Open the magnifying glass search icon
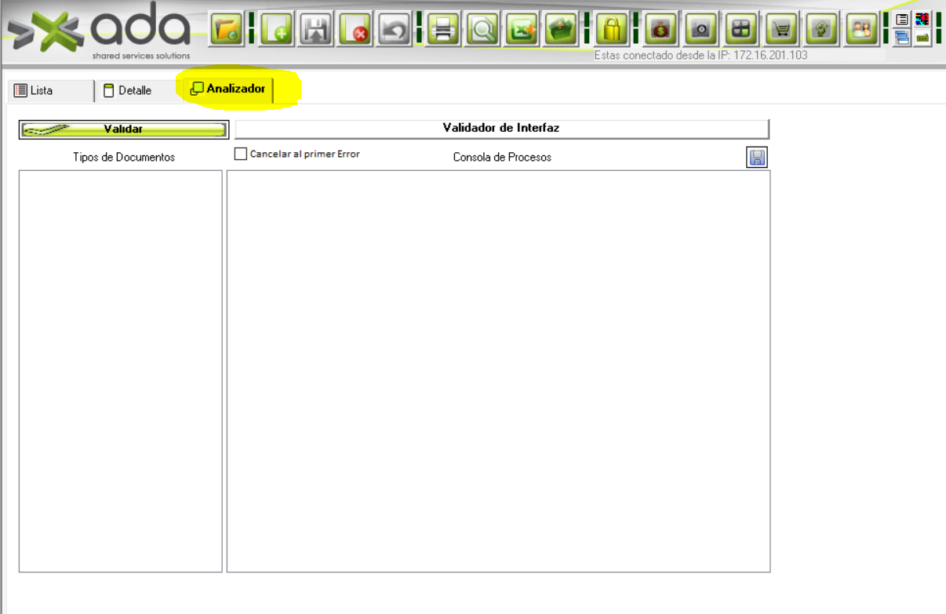Image resolution: width=946 pixels, height=614 pixels. pos(483,30)
